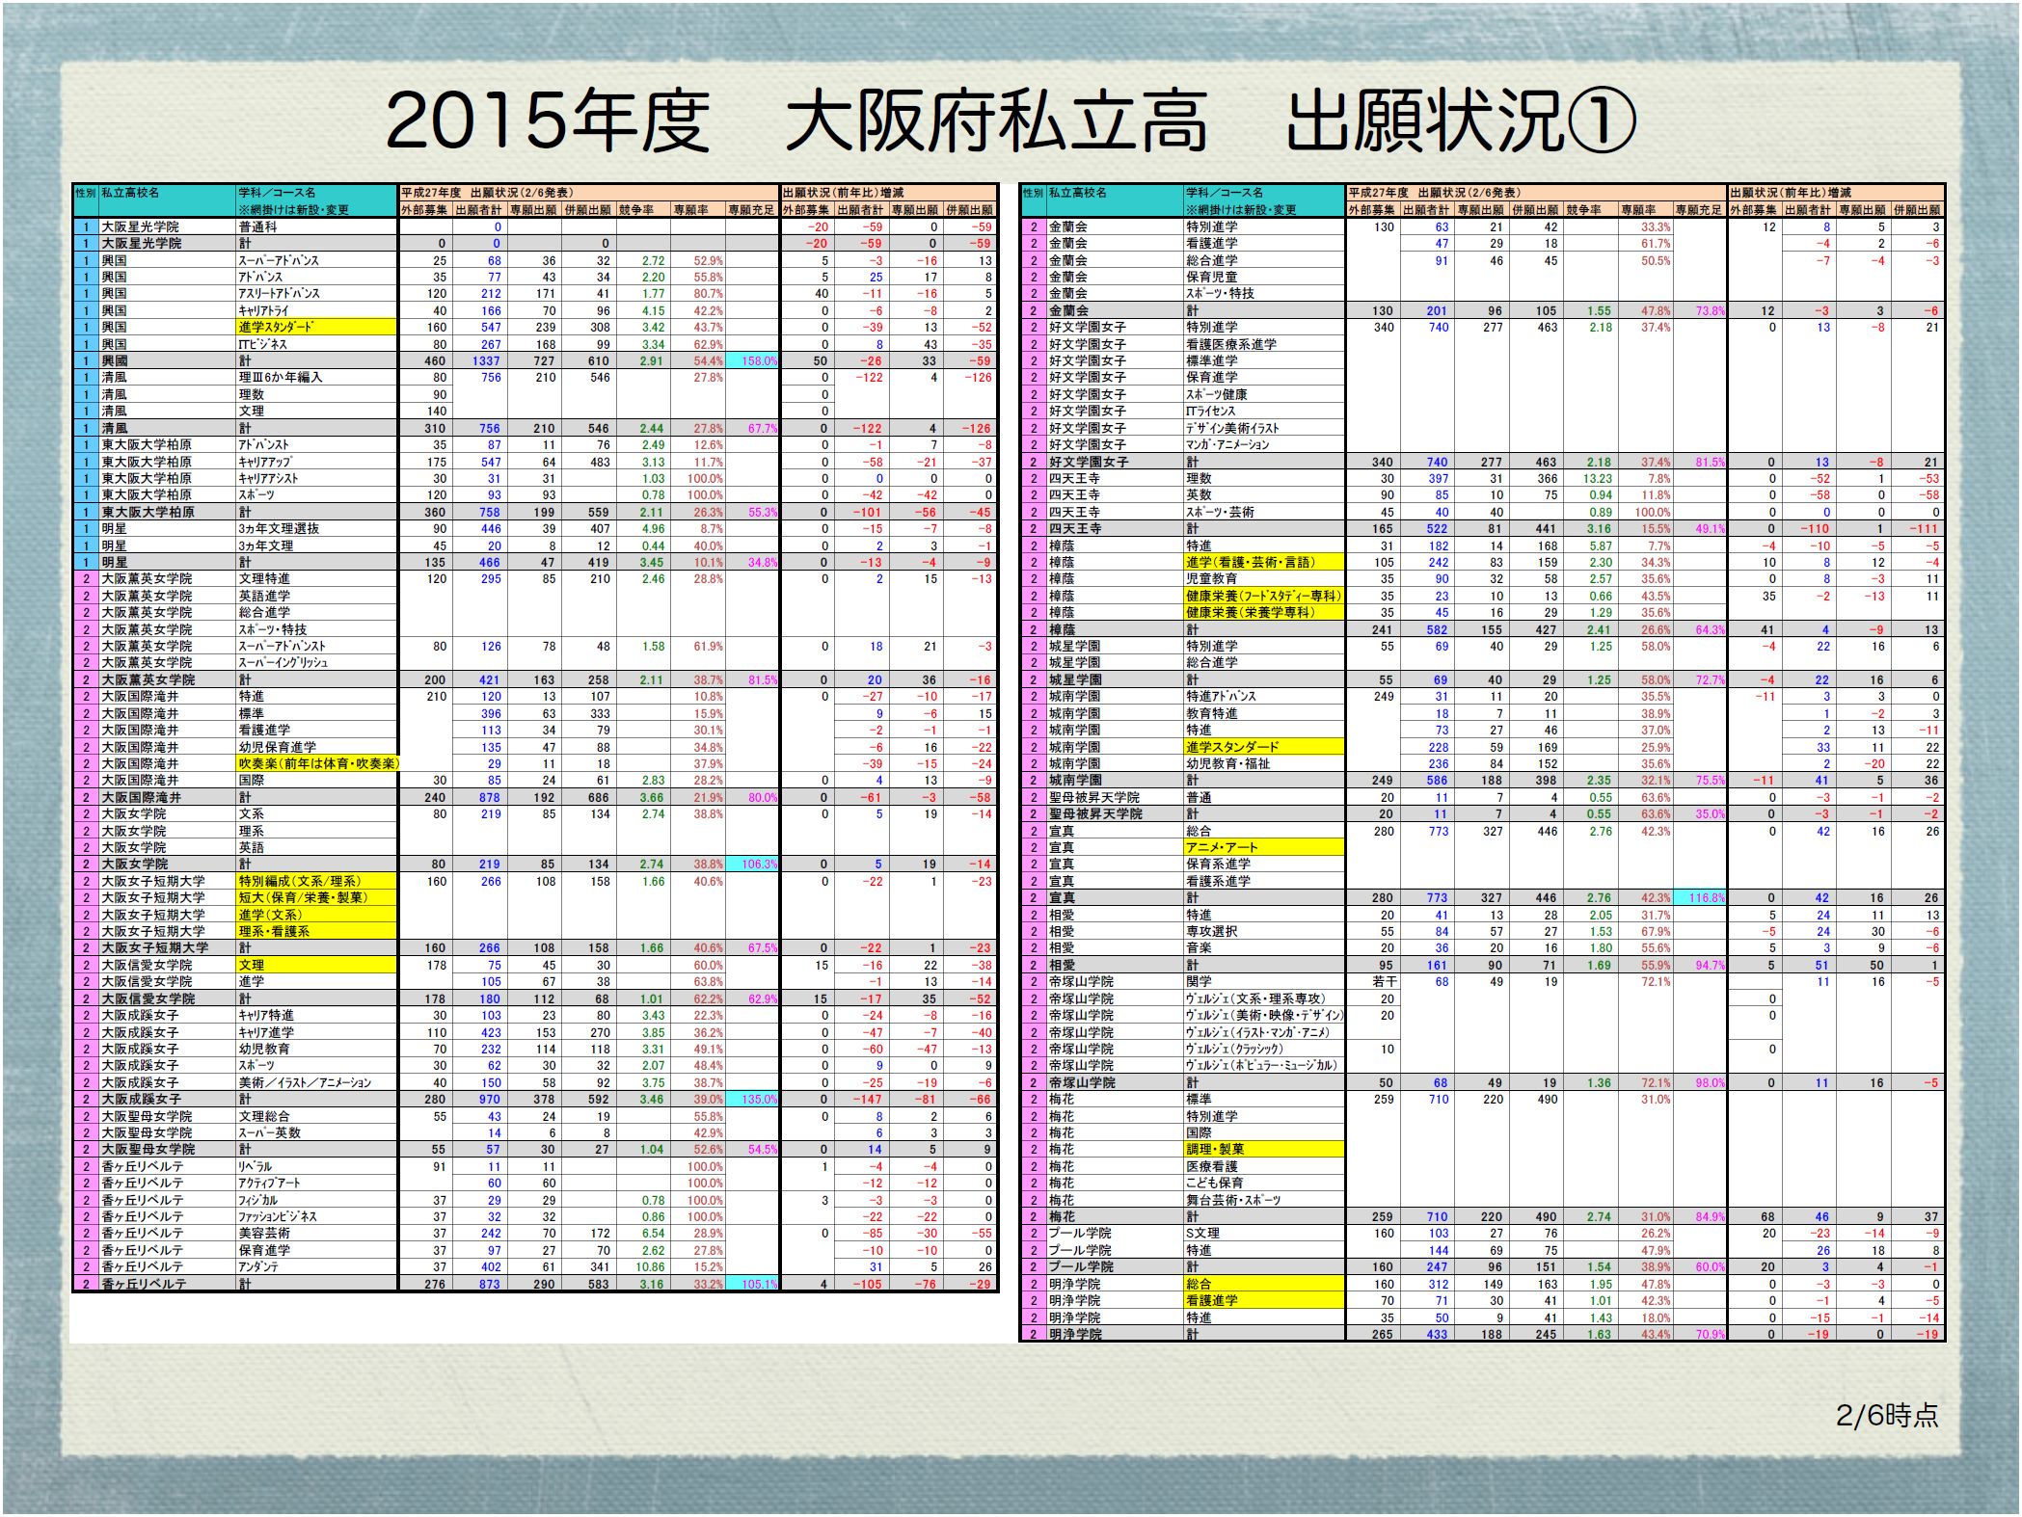Image resolution: width=2022 pixels, height=1517 pixels.
Task: Select the '看護医療系進学' course cell
Action: pos(1265,344)
